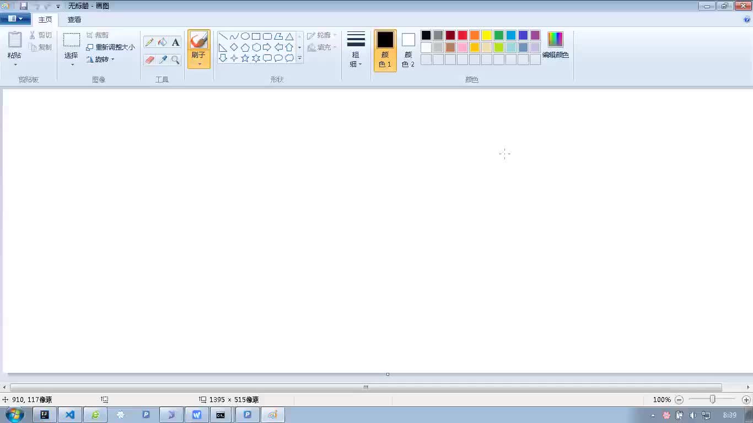Switch to the Home (主页) tab
The image size is (753, 423).
click(45, 19)
